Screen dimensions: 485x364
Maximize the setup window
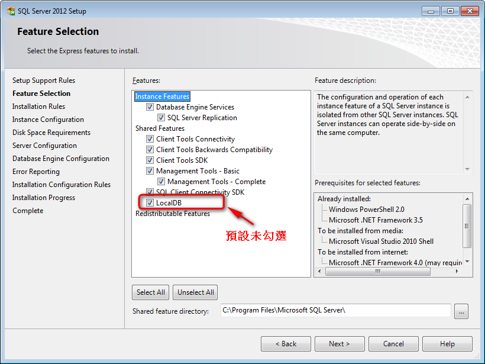[x=450, y=11]
